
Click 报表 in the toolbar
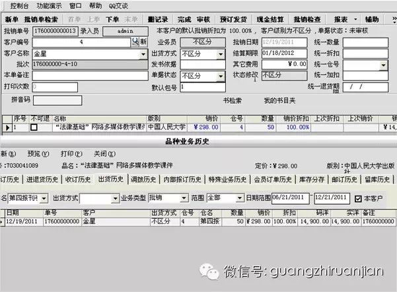341,20
